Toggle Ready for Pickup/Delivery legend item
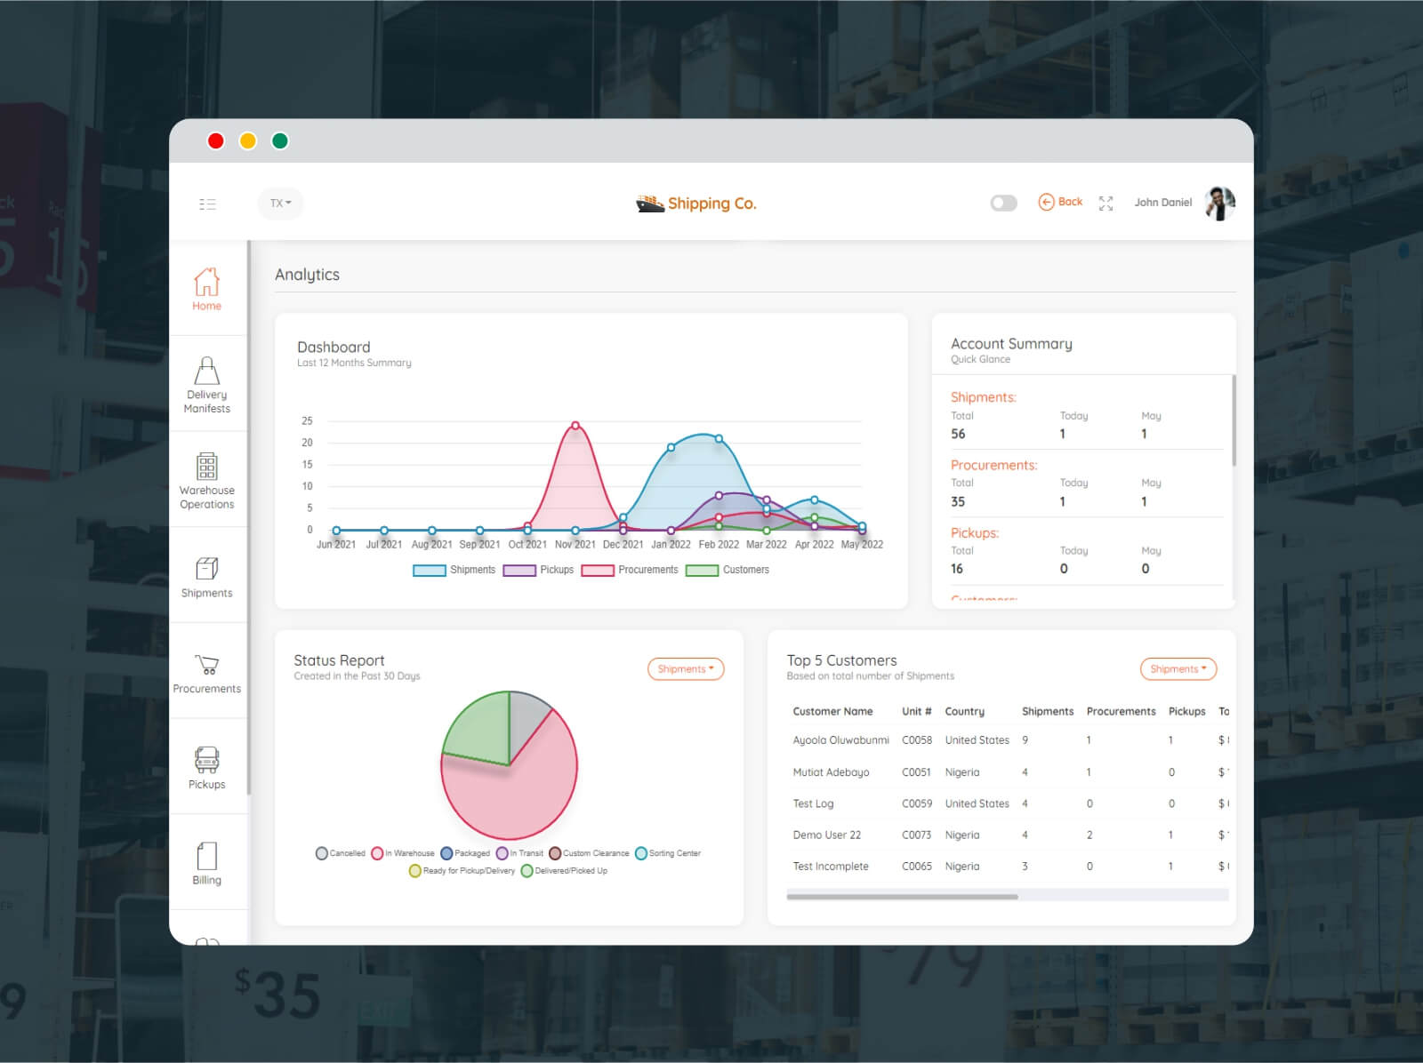This screenshot has height=1063, width=1423. (462, 871)
